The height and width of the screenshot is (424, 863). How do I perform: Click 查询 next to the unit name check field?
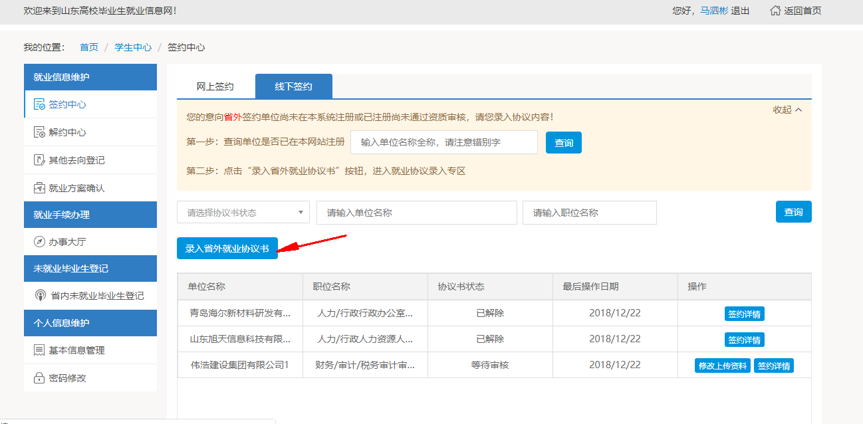pyautogui.click(x=563, y=143)
